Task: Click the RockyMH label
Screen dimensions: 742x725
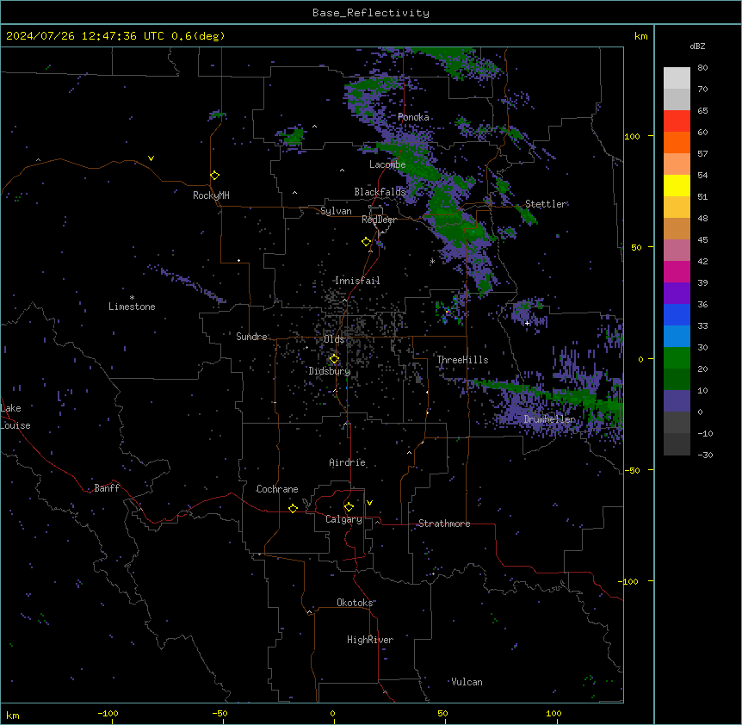Action: 211,195
